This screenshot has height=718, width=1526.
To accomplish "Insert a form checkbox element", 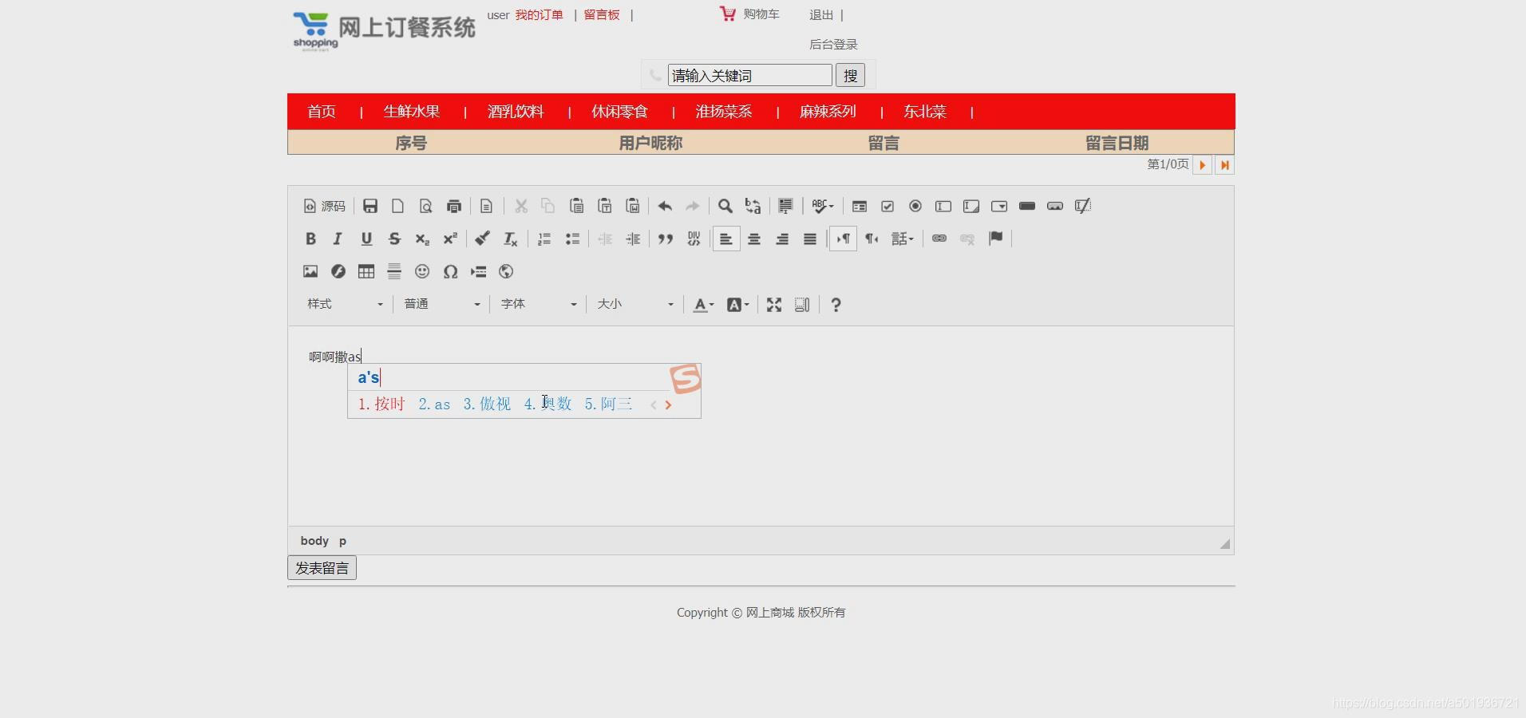I will [x=887, y=206].
